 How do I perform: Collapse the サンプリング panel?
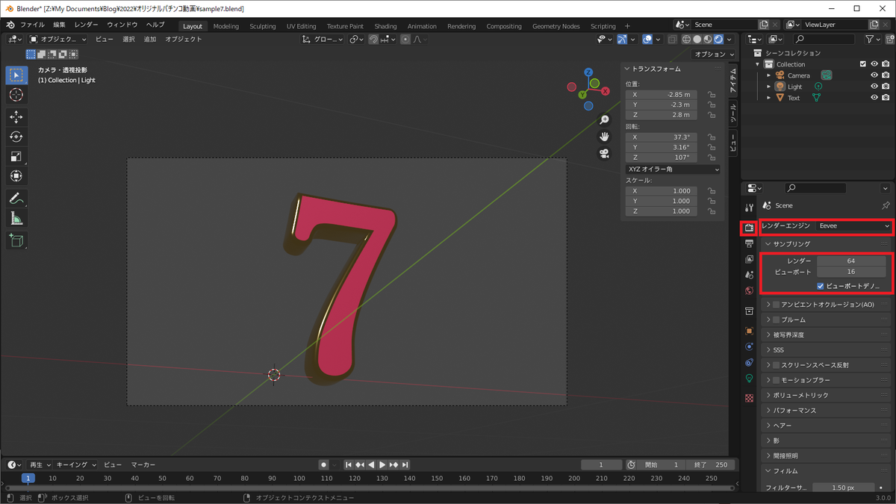pyautogui.click(x=791, y=244)
